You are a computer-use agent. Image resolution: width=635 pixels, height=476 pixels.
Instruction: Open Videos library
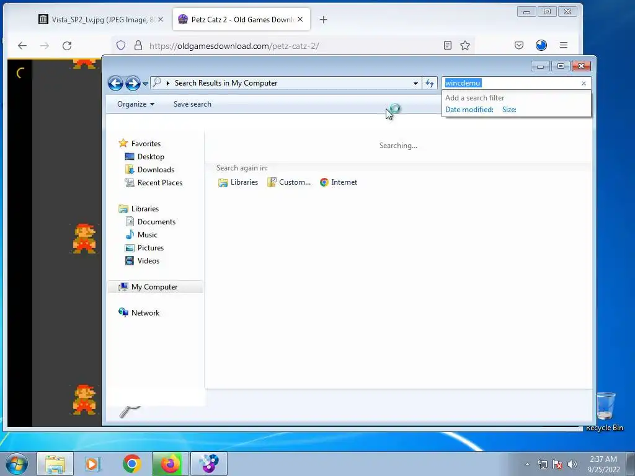pyautogui.click(x=148, y=261)
